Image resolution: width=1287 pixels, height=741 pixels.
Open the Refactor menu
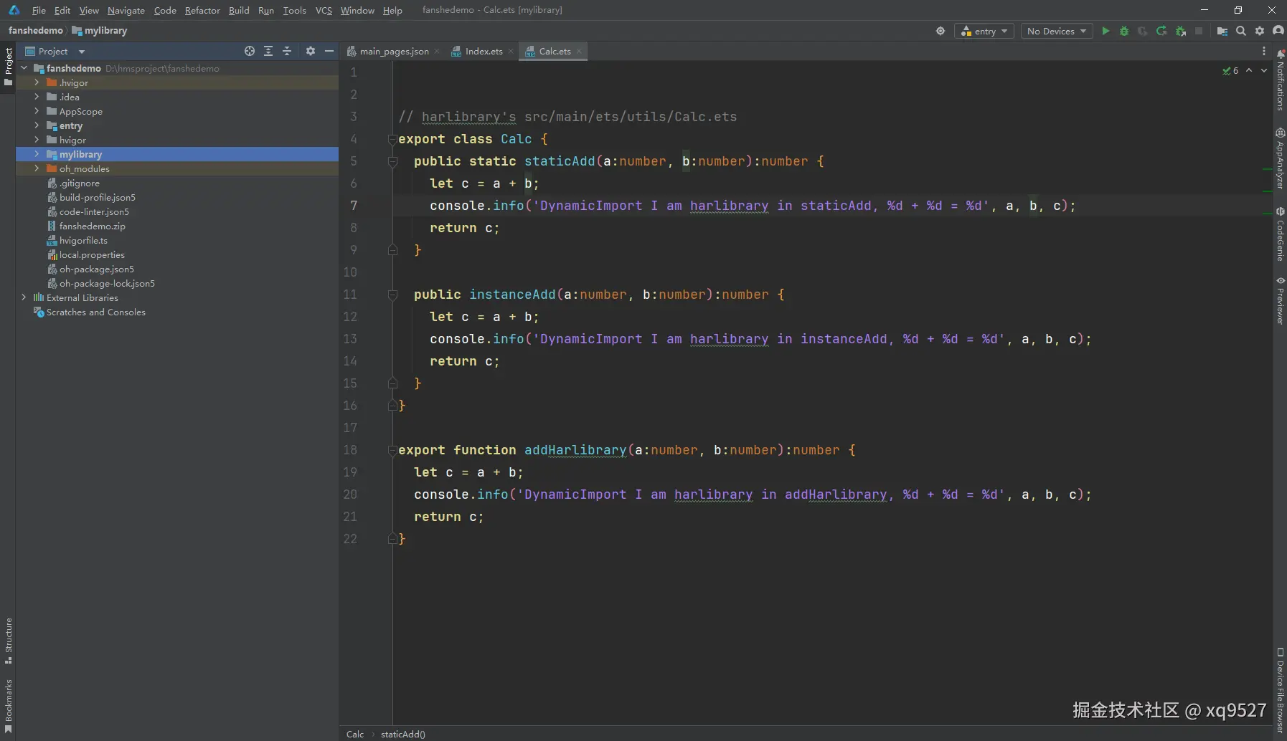[x=202, y=10]
